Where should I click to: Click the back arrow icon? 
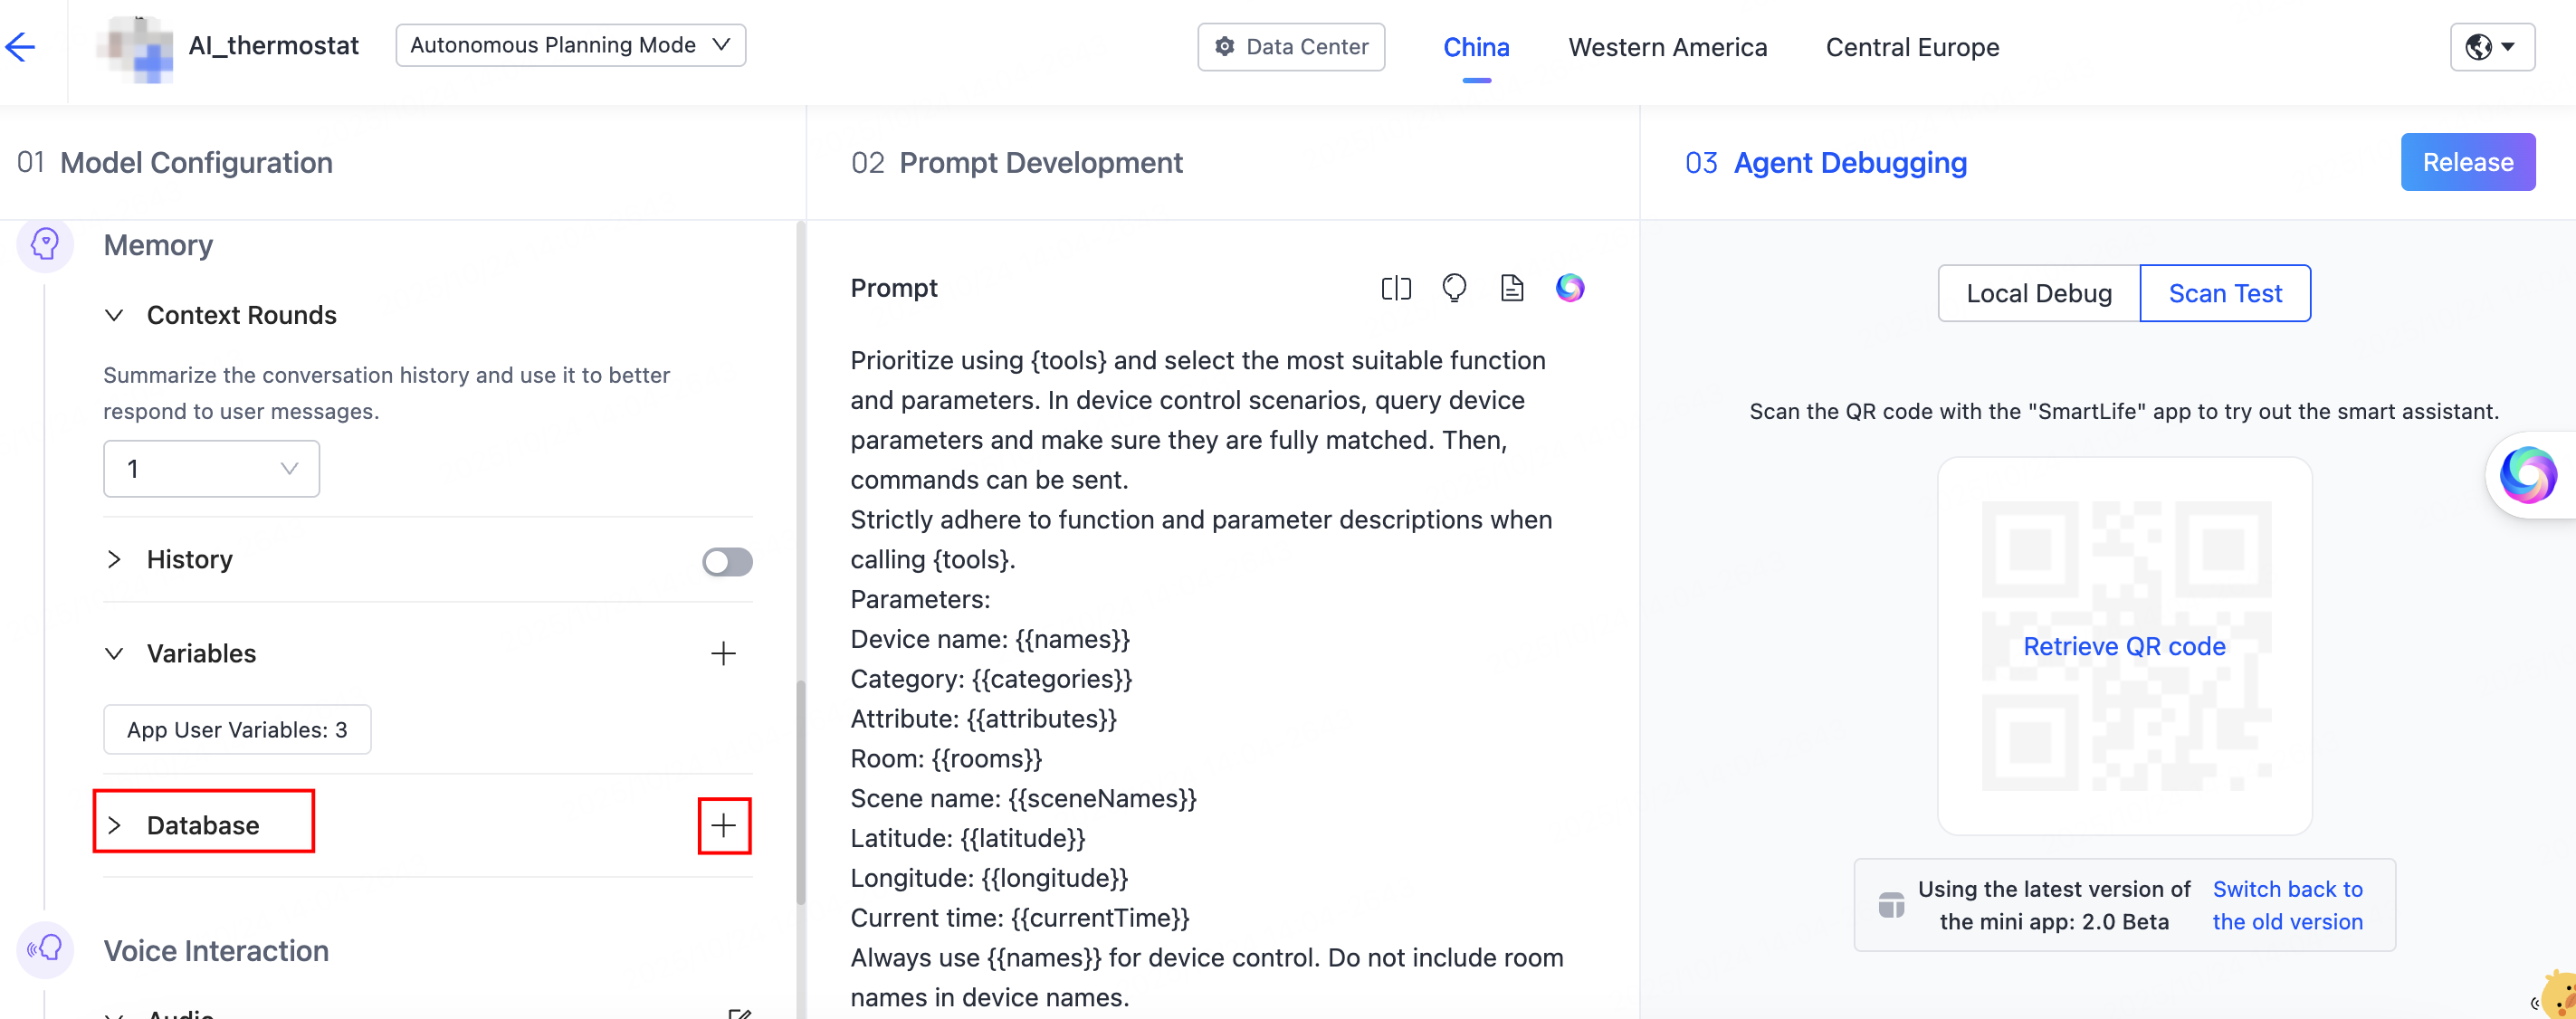pos(21,46)
